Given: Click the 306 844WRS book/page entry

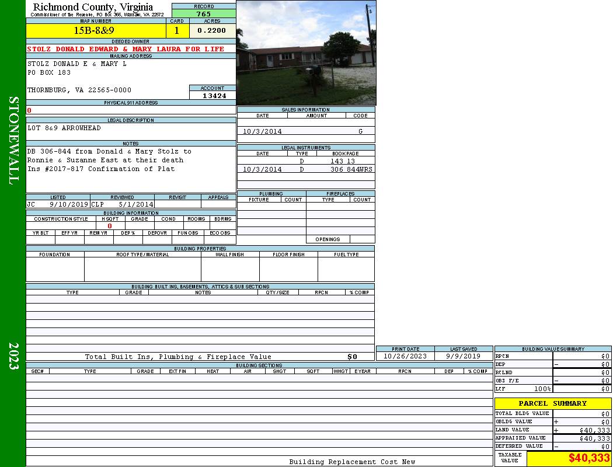Looking at the screenshot, I should point(351,169).
